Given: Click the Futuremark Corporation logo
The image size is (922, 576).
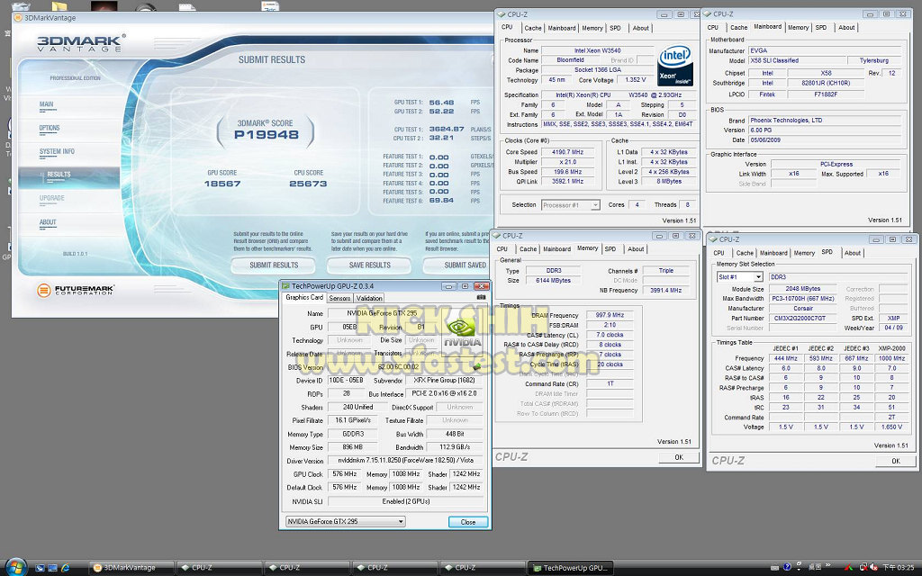Looking at the screenshot, I should tap(77, 291).
